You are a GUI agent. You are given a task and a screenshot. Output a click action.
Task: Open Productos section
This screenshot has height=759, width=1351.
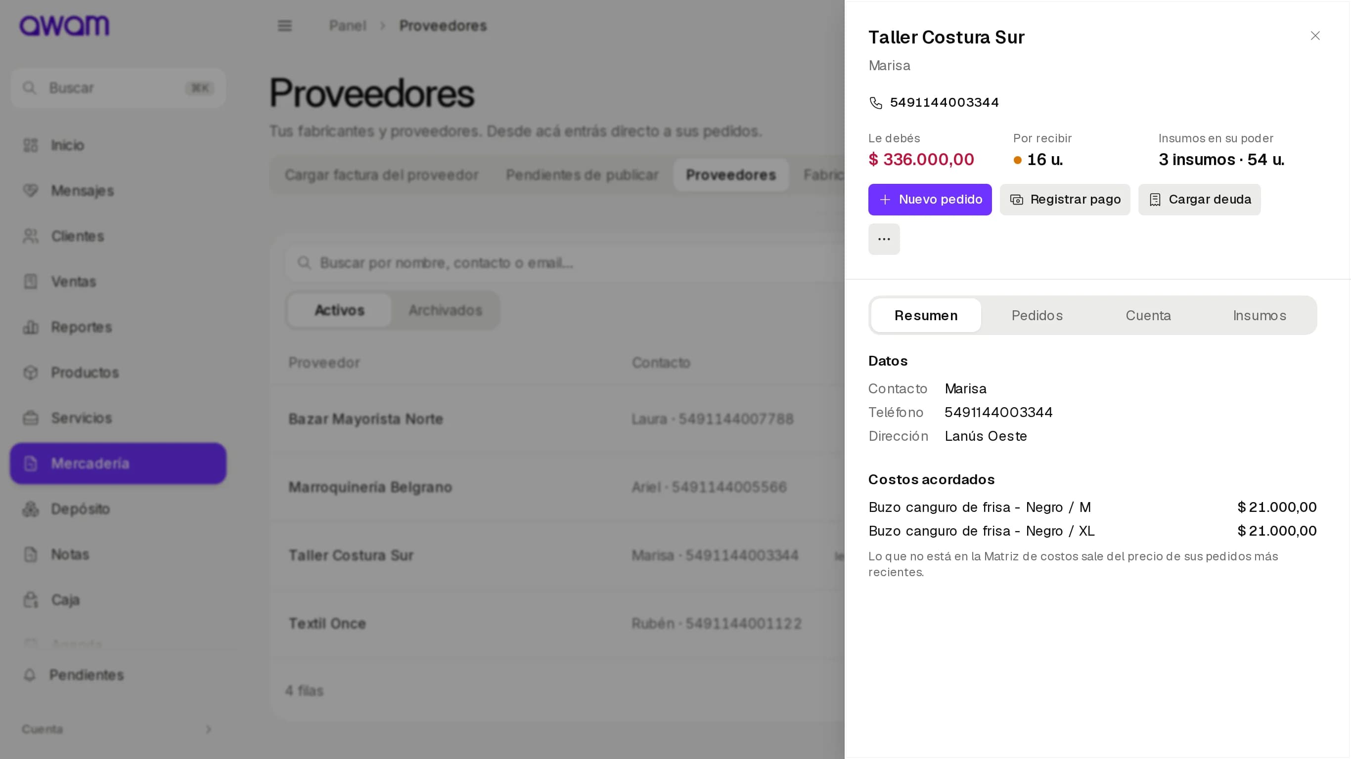point(118,373)
